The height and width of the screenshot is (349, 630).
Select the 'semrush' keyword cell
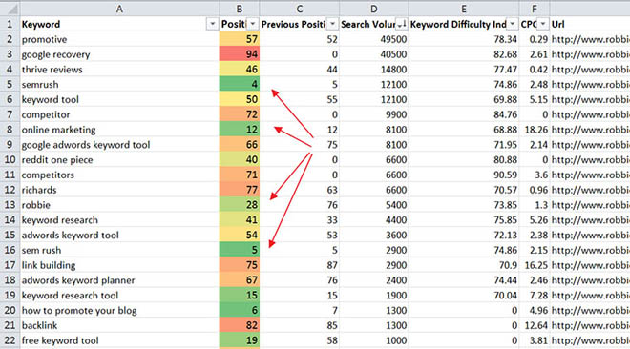tap(119, 84)
